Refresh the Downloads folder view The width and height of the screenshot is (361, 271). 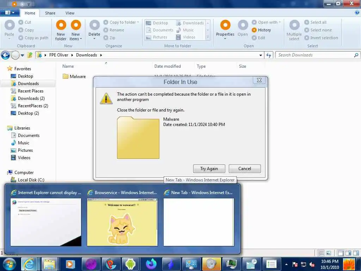268,55
